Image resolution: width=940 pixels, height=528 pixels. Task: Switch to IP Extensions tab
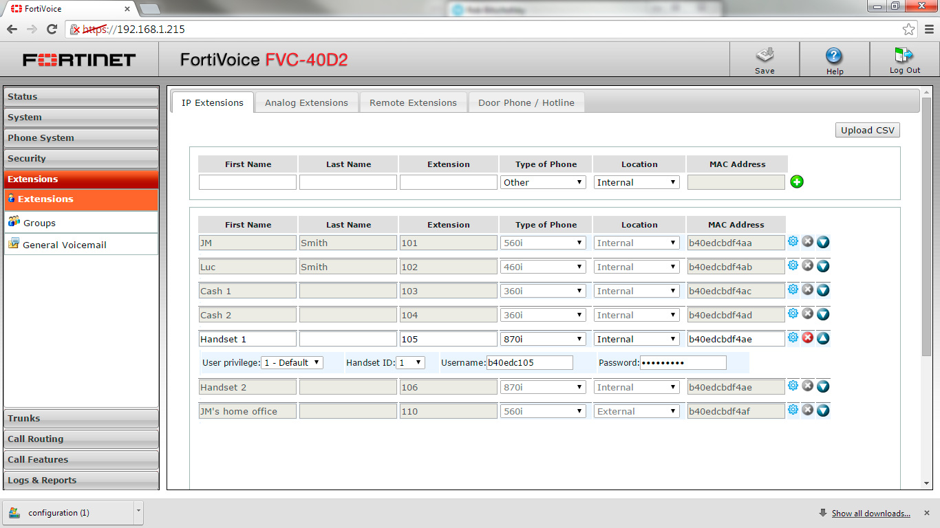click(213, 102)
